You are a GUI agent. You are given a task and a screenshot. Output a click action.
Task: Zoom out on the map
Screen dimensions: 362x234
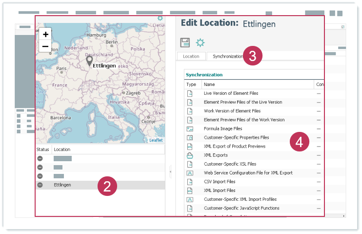[45, 46]
